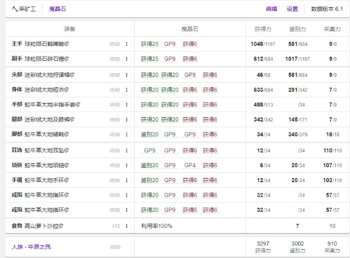350x258 pixels.
Task: Click 人族 - 中原之民 race link
Action: [x=31, y=247]
